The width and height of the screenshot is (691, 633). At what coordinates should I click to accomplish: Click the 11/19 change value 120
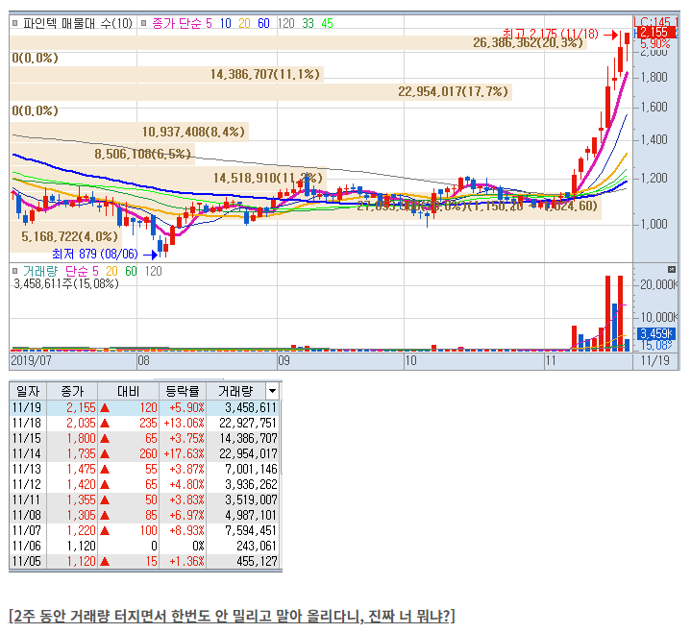(148, 407)
